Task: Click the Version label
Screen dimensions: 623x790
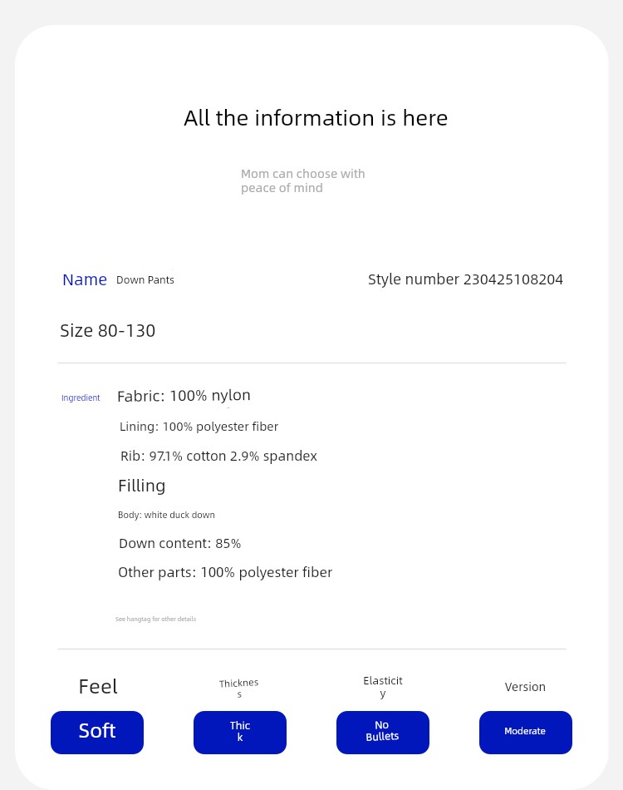Action: (x=525, y=687)
